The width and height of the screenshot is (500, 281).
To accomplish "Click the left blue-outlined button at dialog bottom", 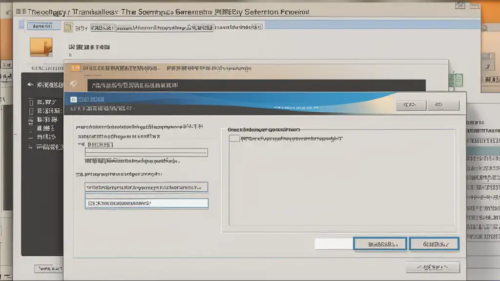I will coord(380,244).
